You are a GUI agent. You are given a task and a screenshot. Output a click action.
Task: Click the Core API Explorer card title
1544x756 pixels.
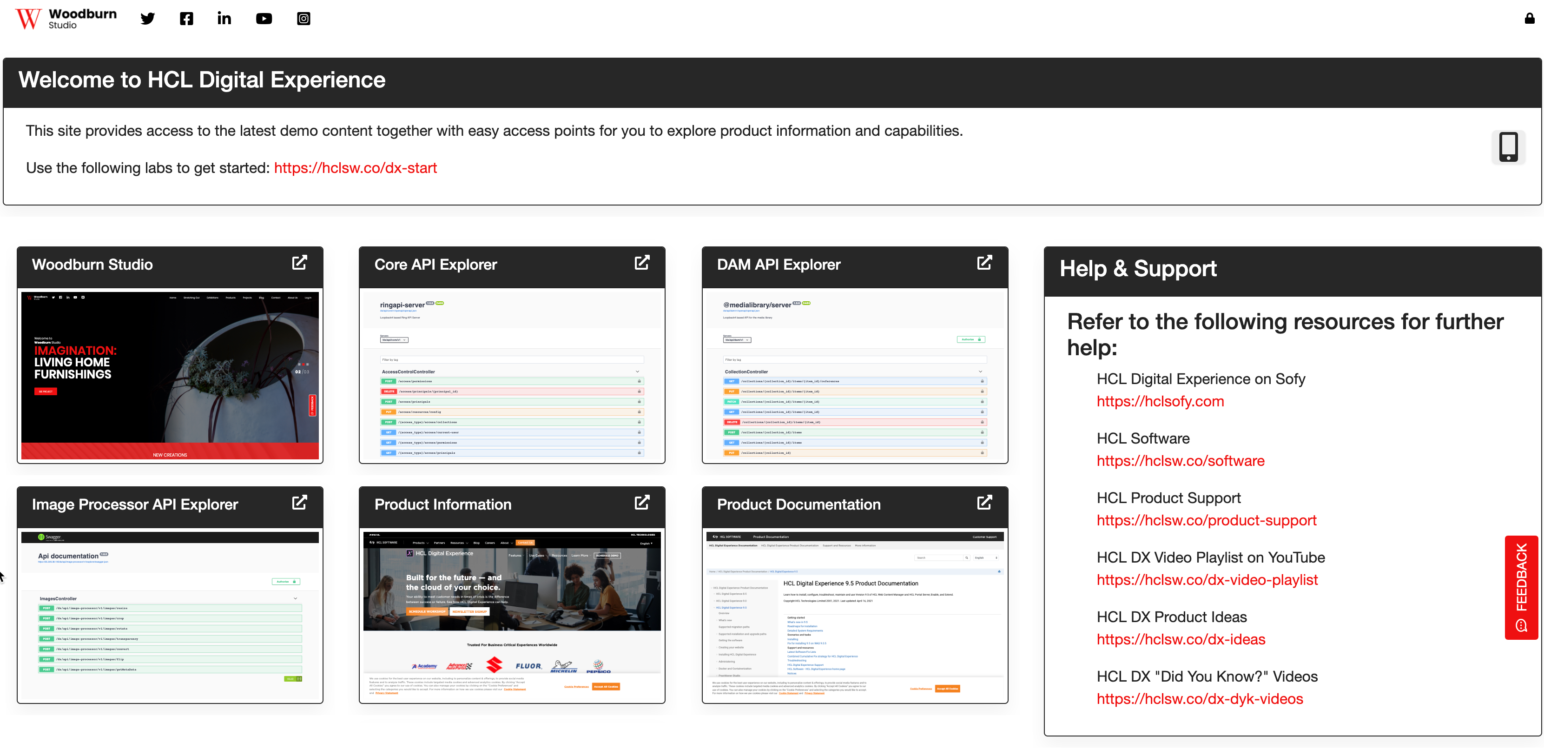coord(436,265)
